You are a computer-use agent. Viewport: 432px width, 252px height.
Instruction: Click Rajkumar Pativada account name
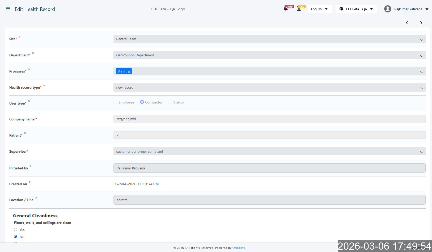(x=408, y=9)
